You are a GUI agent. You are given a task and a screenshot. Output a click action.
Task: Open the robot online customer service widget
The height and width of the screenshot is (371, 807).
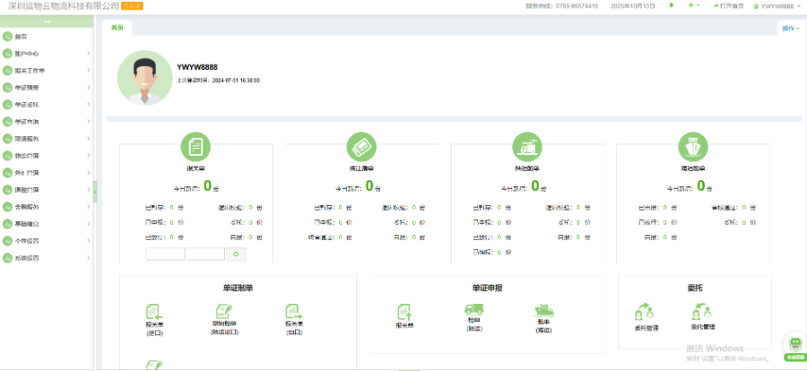point(794,347)
